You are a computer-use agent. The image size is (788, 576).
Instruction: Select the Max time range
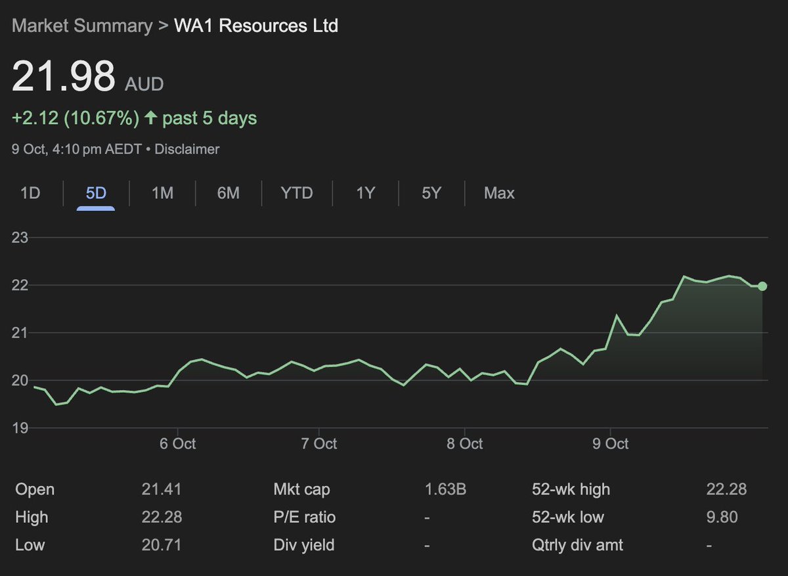point(498,192)
